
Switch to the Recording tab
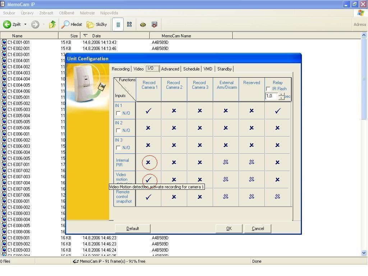(120, 69)
